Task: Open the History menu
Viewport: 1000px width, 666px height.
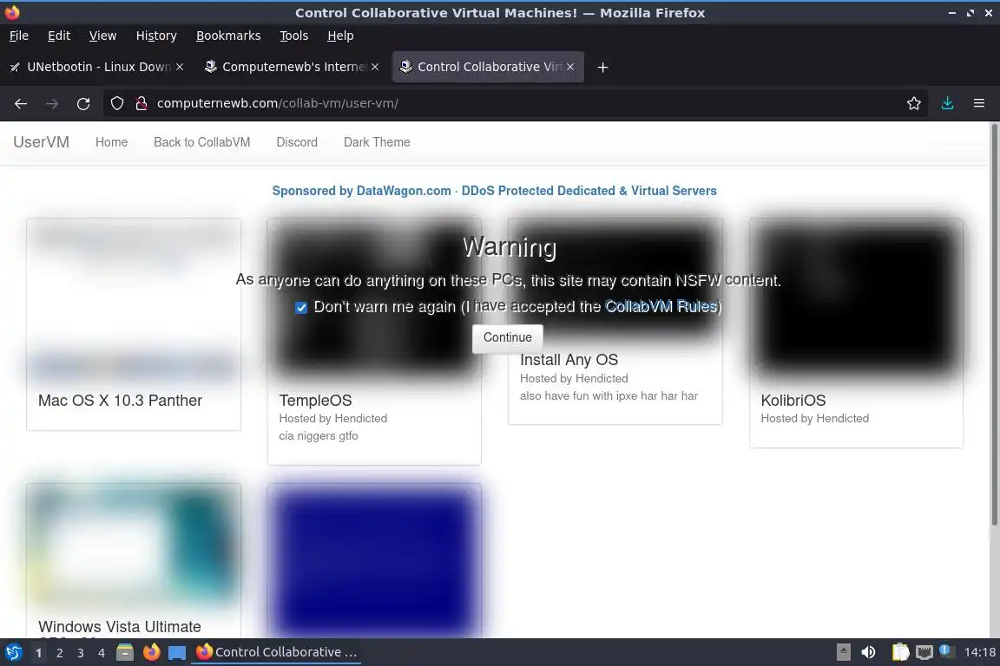Action: coord(156,36)
